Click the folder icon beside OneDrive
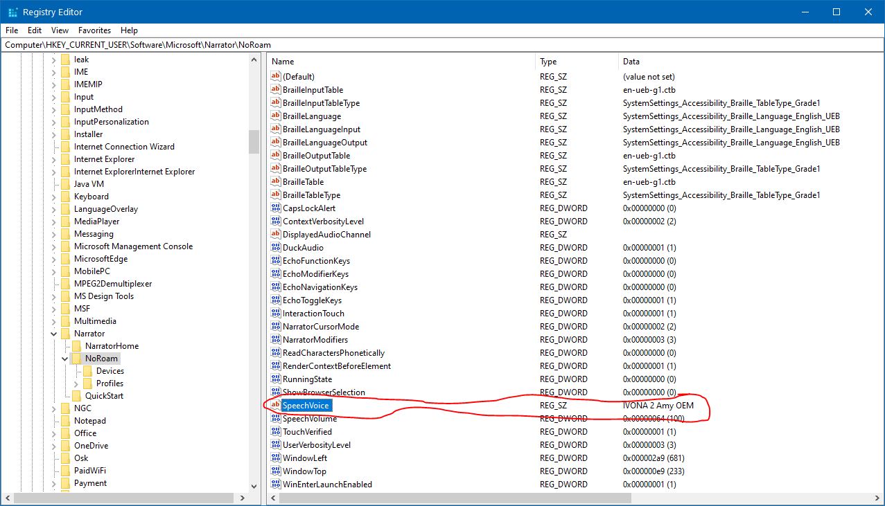Viewport: 885px width, 506px height. tap(65, 446)
